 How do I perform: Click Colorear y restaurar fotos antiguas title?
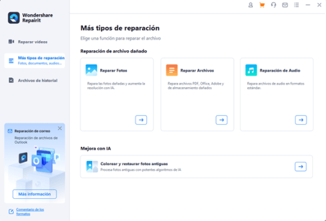(x=134, y=164)
